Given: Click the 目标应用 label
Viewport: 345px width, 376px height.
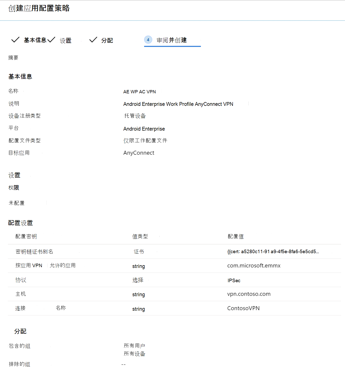Looking at the screenshot, I should click(x=19, y=153).
